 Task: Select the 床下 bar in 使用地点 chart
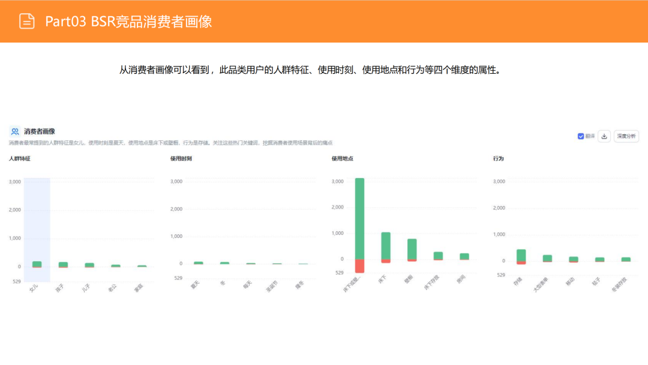click(x=386, y=248)
